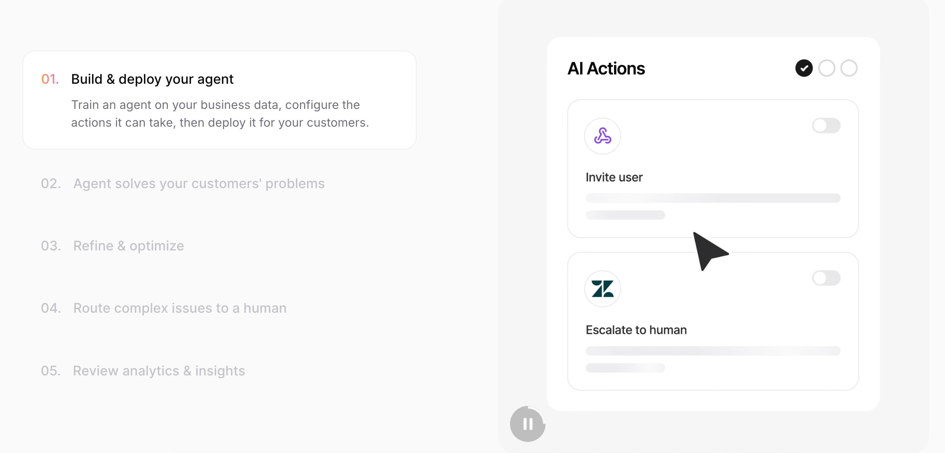The image size is (945, 453).
Task: Click the AI Actions heading
Action: click(606, 68)
